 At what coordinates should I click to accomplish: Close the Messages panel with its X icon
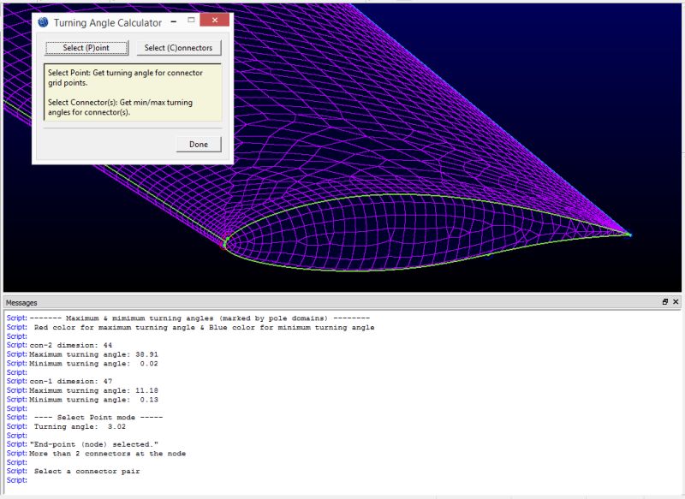[x=677, y=302]
